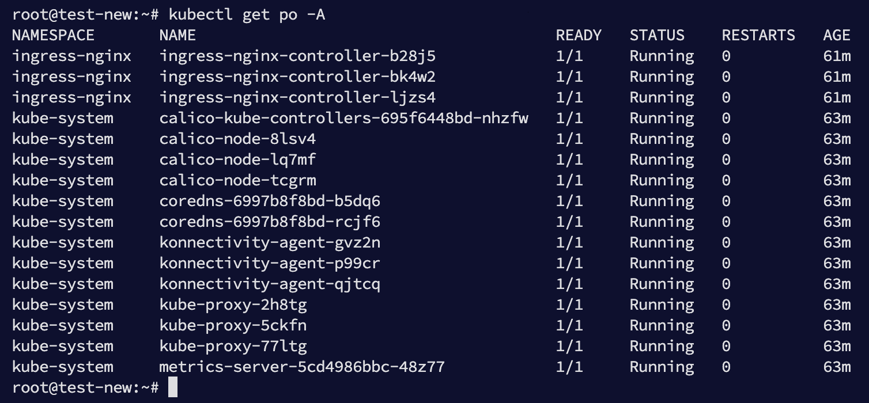Click the metrics-server-5cd4986bbc-48z77 pod name
Viewport: 869px width, 403px height.
302,367
